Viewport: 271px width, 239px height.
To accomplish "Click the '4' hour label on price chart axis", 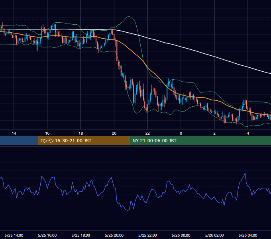I will pos(248,133).
